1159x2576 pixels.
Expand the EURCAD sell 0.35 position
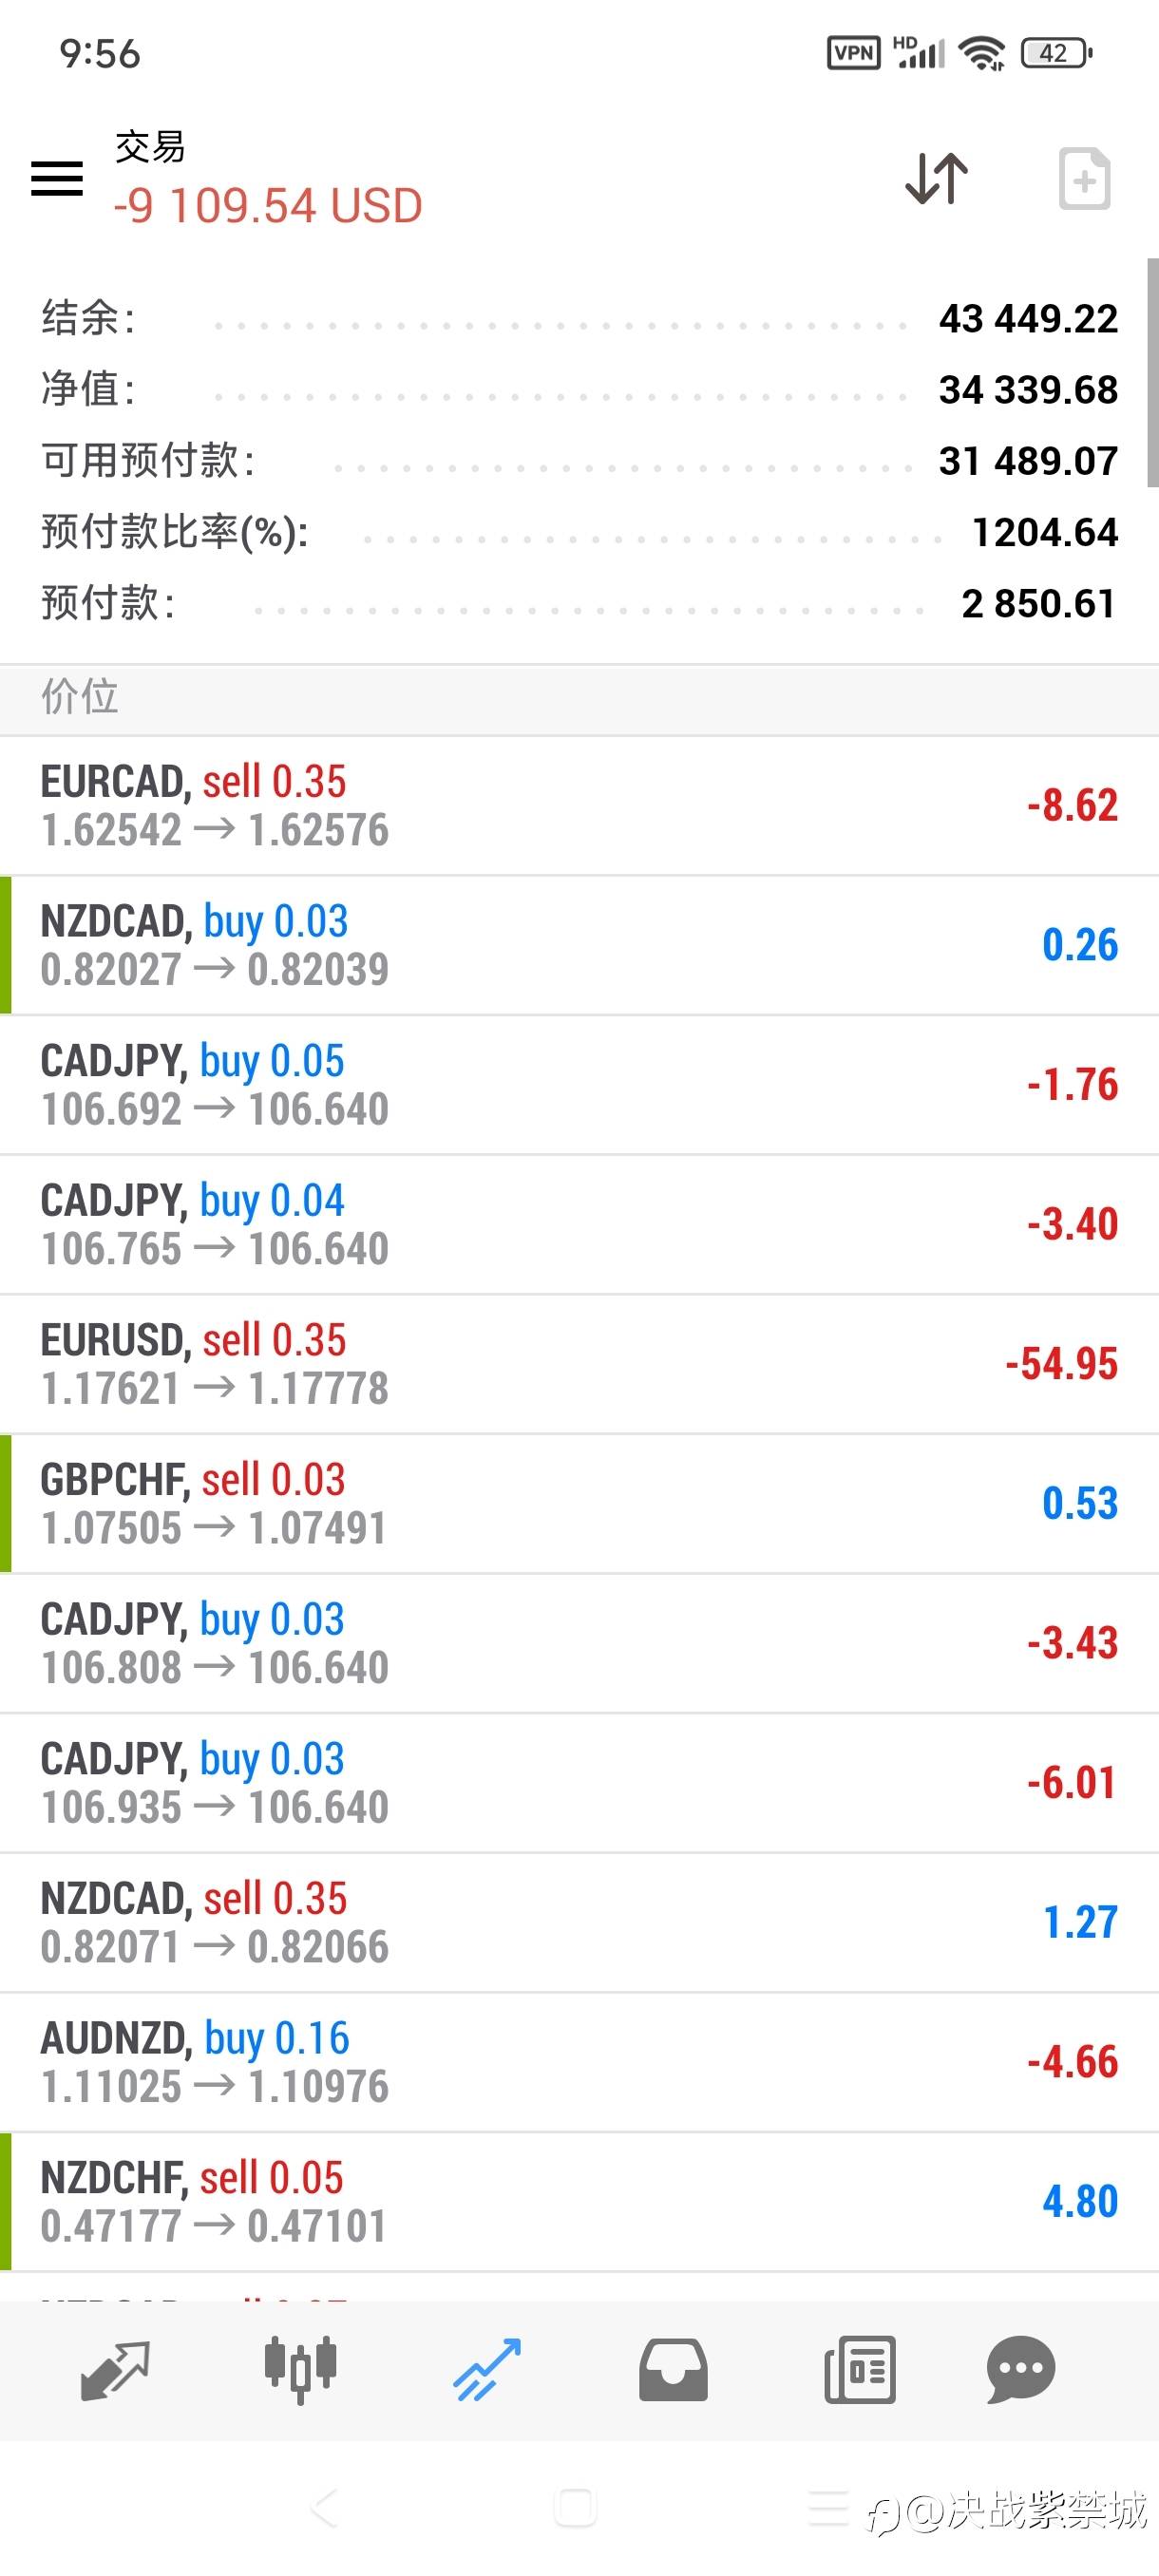[x=579, y=806]
